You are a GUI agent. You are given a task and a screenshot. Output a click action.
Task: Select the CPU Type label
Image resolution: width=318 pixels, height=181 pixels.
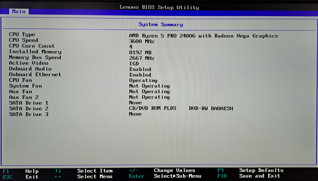22,34
